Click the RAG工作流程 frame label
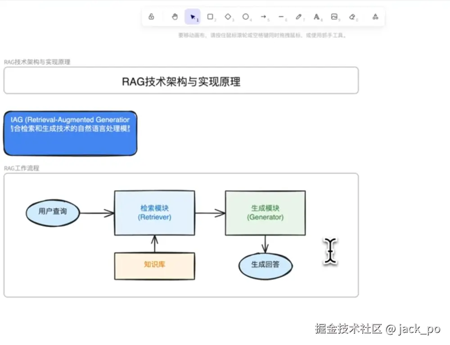Viewport: 450px width, 345px height. 21,168
